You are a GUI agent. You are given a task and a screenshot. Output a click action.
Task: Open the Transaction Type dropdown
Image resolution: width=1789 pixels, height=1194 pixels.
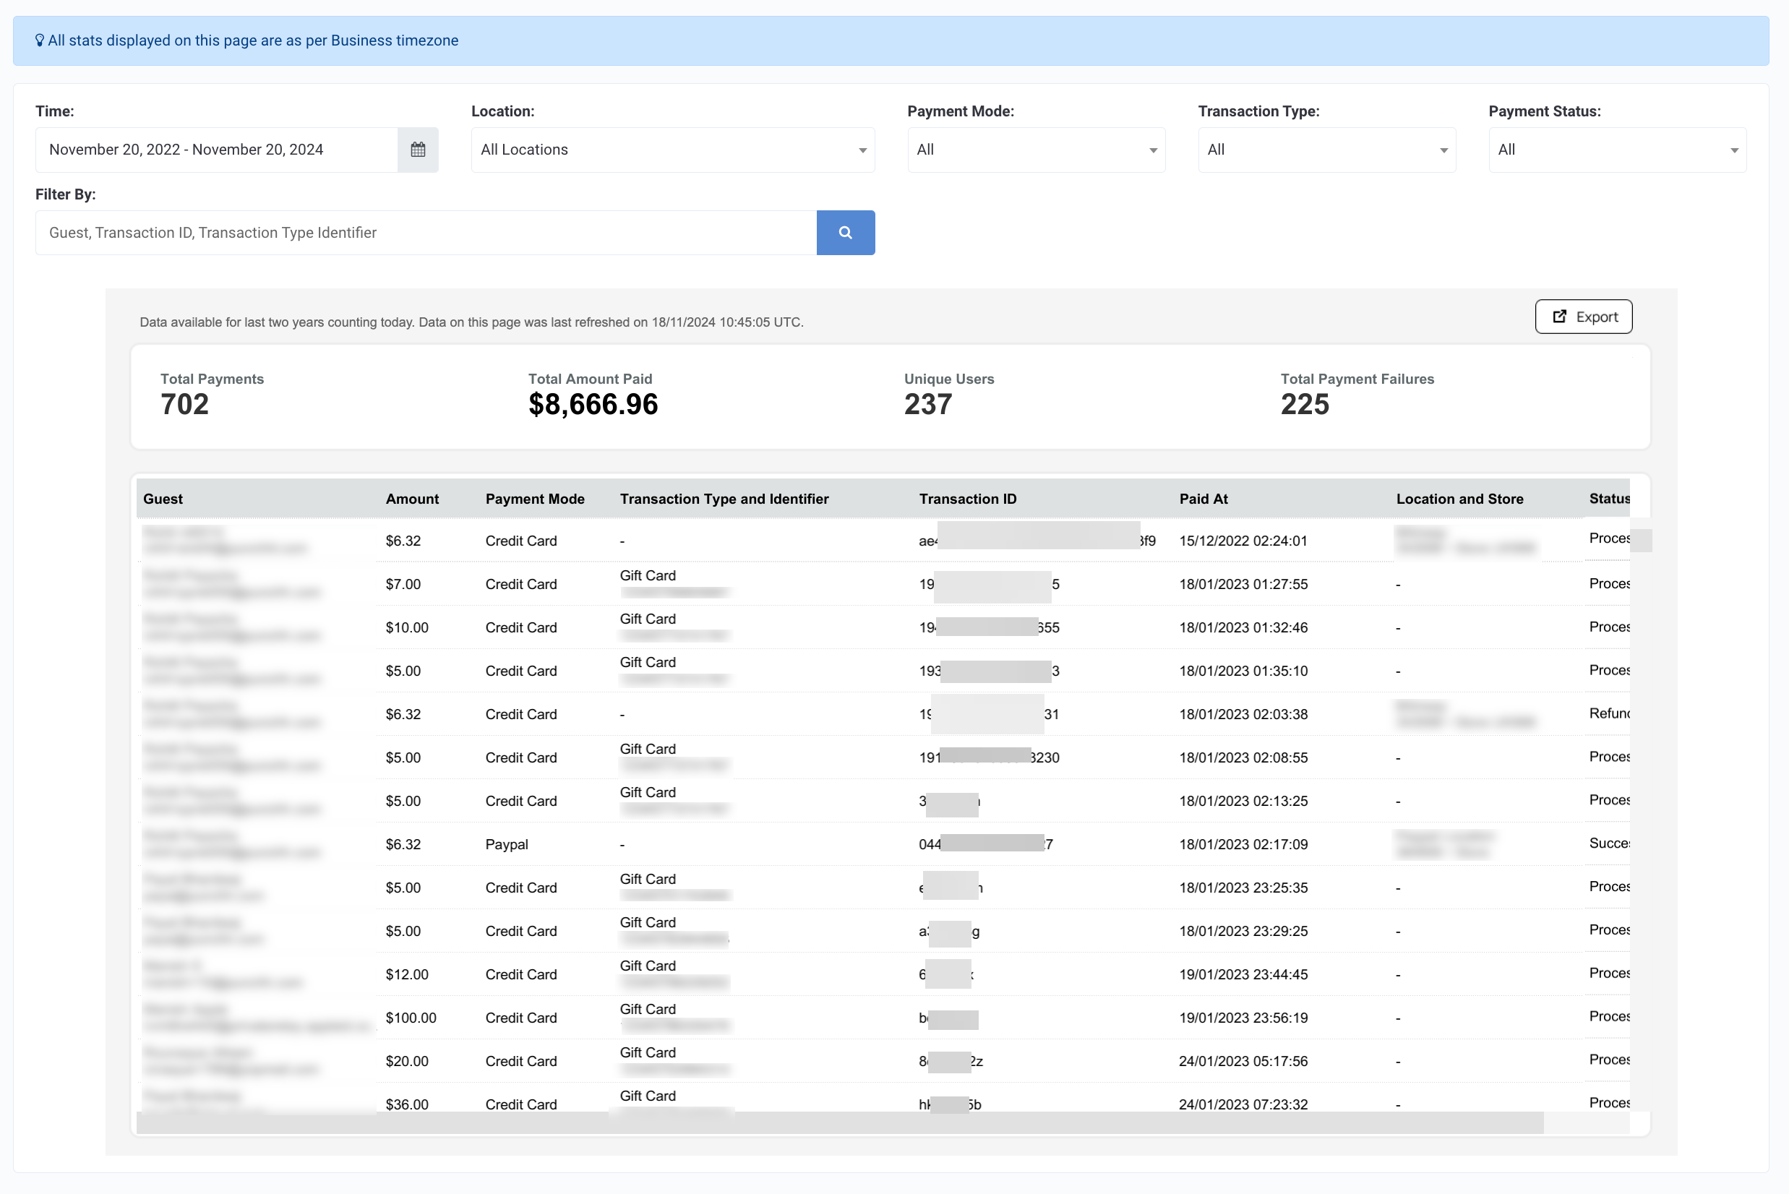click(x=1326, y=149)
